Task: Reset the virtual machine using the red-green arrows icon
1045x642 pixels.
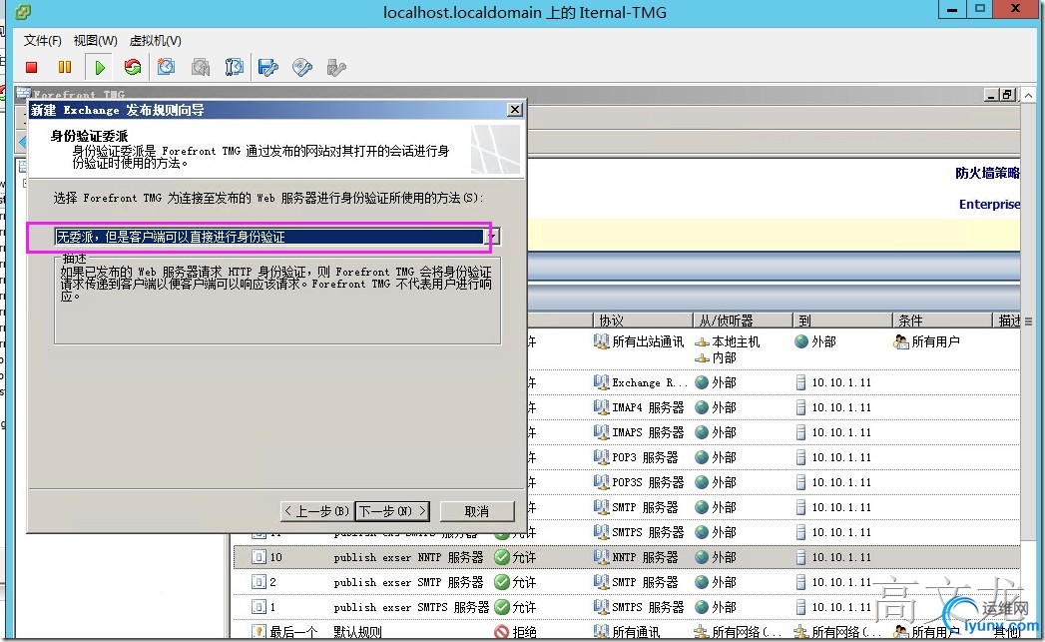Action: tap(133, 67)
